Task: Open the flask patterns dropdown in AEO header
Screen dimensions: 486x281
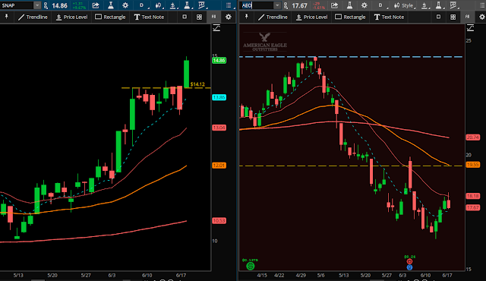Action: tap(440, 5)
